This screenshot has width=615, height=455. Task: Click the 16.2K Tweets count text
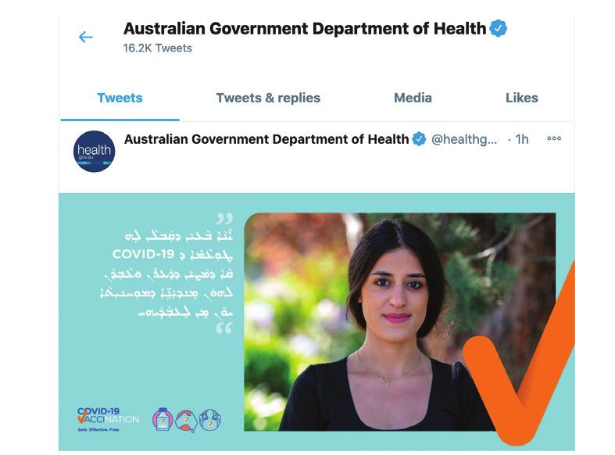(x=157, y=48)
